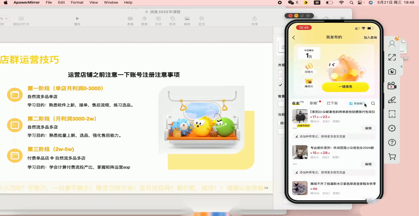Image resolution: width=419 pixels, height=216 pixels.
Task: Switch to the 草稿 drafts tab
Action: [314, 104]
